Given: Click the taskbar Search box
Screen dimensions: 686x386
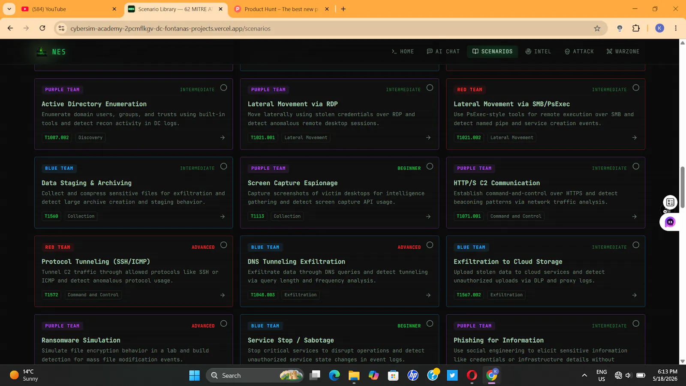Looking at the screenshot, I should (x=256, y=376).
